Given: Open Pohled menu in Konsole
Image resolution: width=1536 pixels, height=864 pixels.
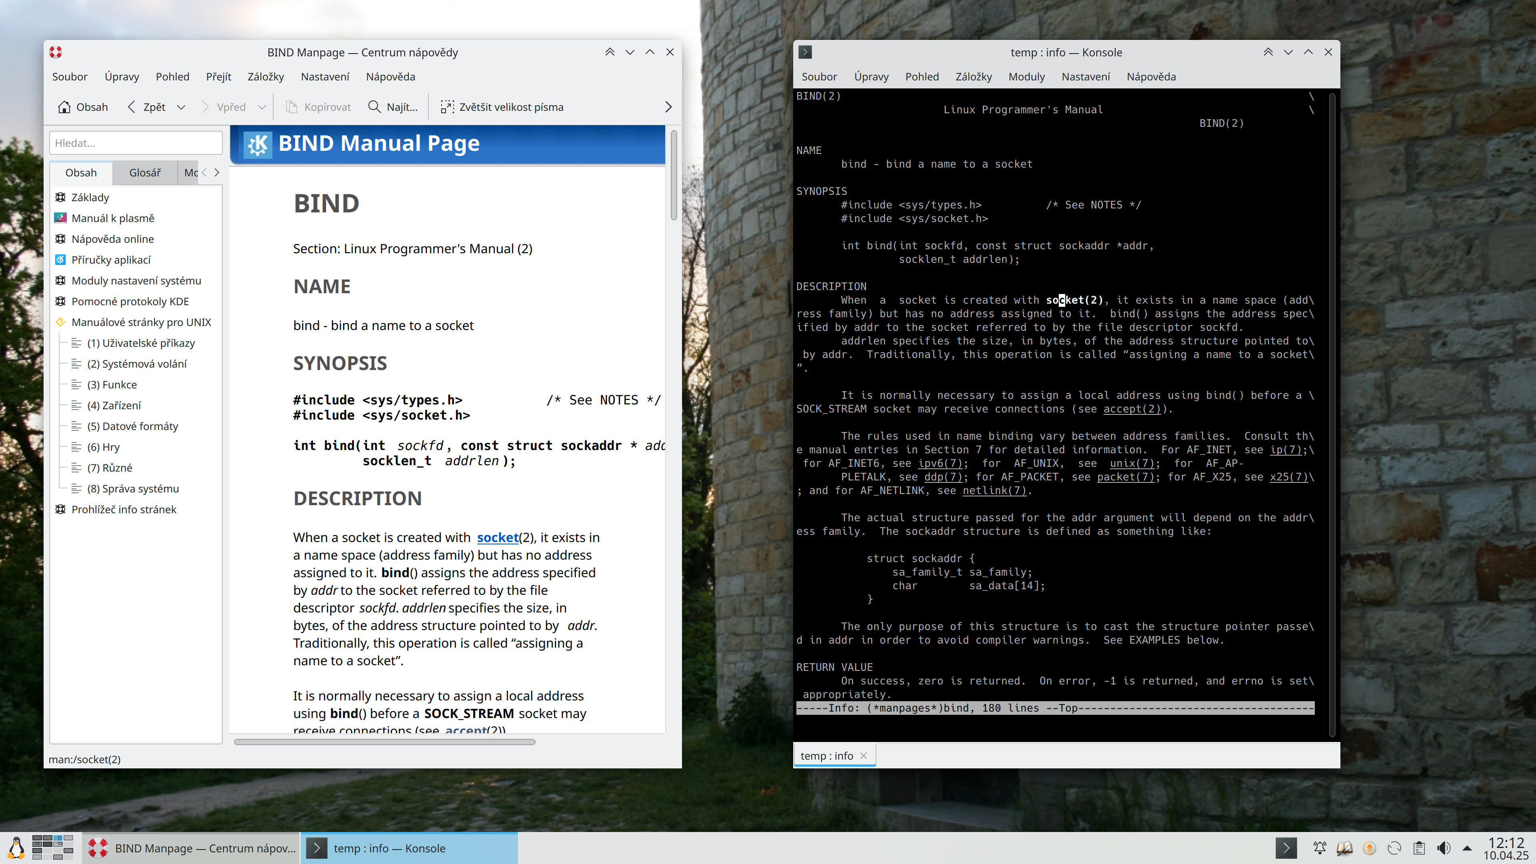Looking at the screenshot, I should (922, 77).
